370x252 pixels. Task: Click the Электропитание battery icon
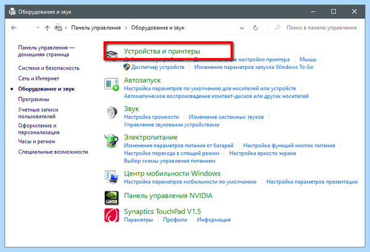pyautogui.click(x=112, y=140)
